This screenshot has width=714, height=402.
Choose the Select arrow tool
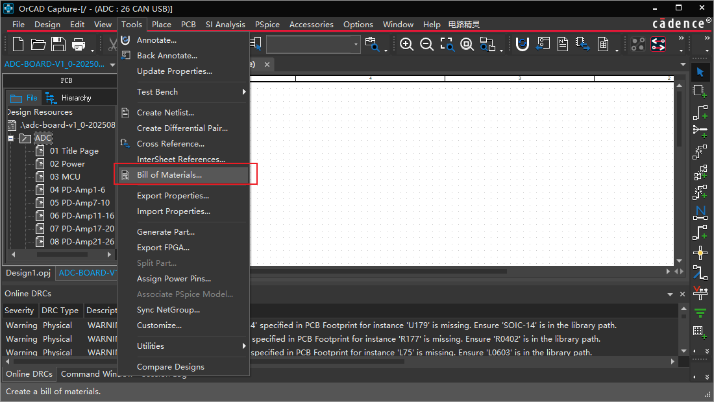pos(700,72)
